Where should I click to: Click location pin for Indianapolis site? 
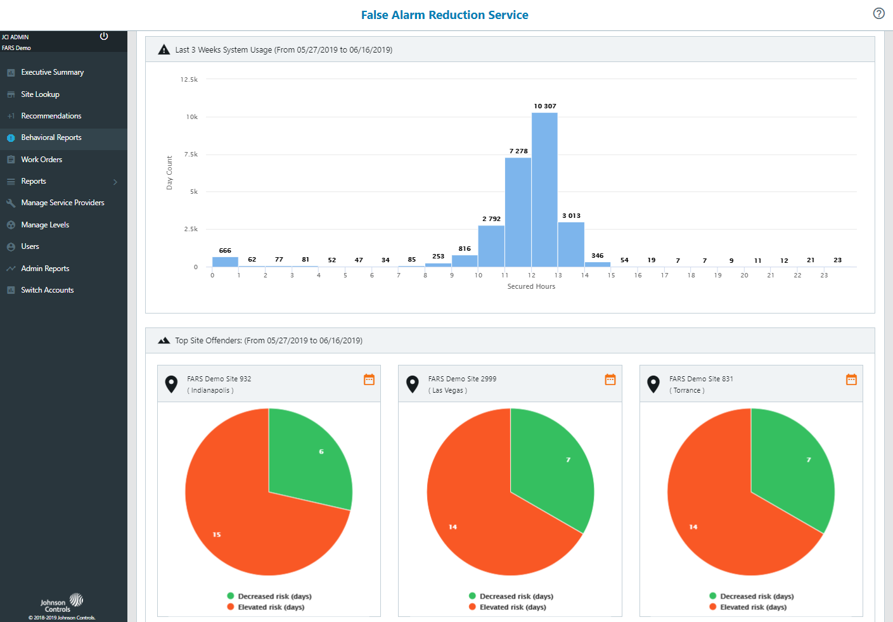[171, 384]
